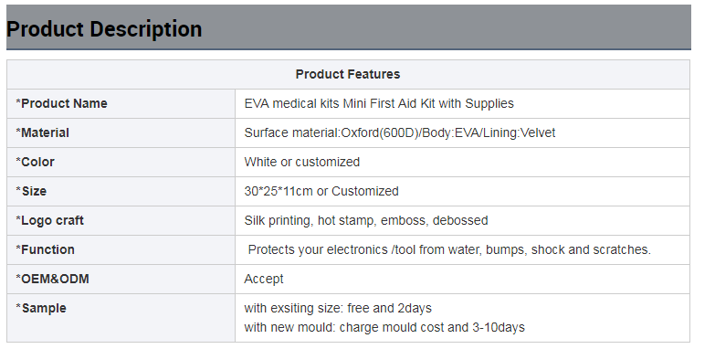Select the White or customized value
Viewport: 715px width, 349px height.
302,162
